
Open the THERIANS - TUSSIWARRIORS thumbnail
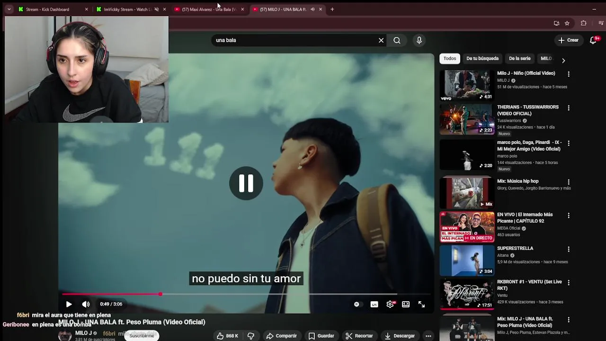coord(467,119)
